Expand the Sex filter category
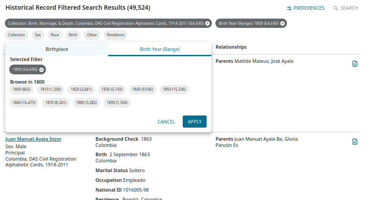This screenshot has width=373, height=200. [x=38, y=35]
